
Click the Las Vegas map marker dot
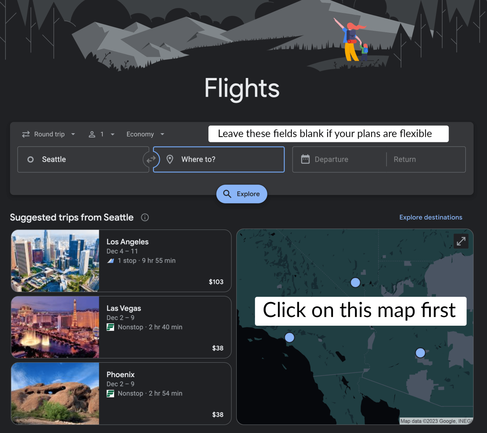tap(355, 282)
